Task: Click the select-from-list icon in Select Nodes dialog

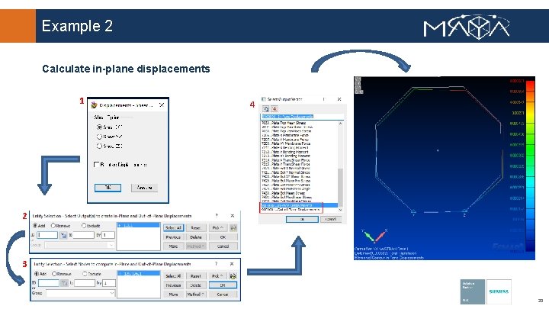Action: click(x=233, y=276)
